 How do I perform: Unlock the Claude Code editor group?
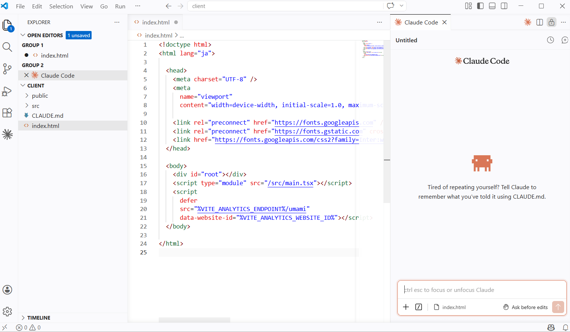click(x=551, y=22)
